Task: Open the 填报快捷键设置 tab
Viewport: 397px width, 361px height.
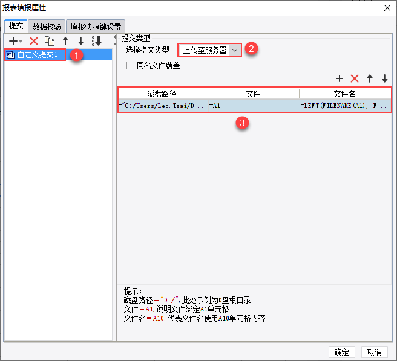Action: (x=96, y=27)
